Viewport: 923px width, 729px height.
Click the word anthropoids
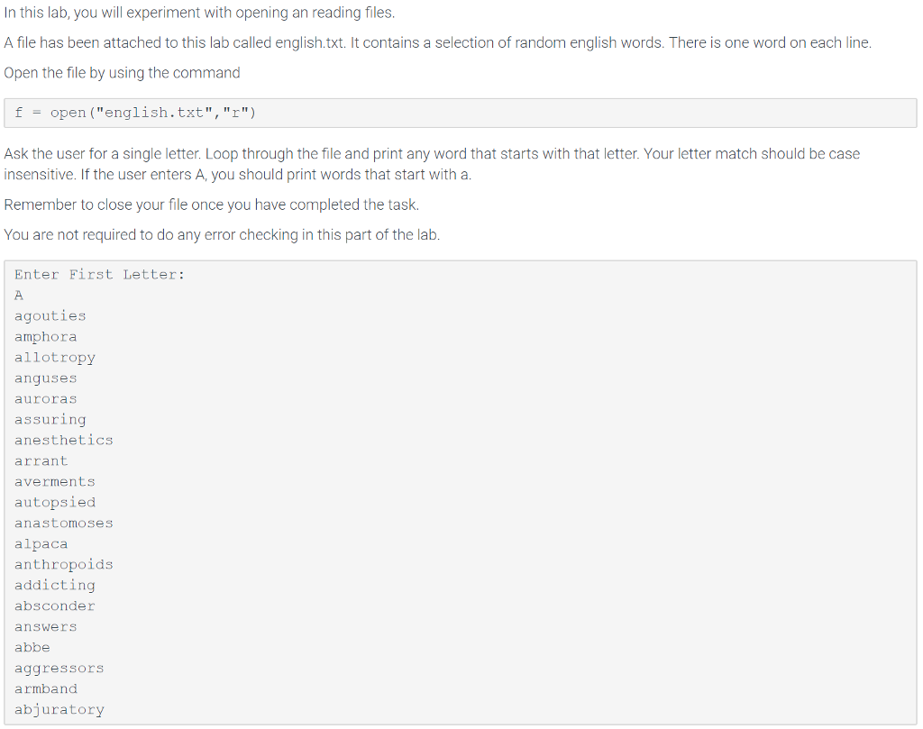[x=64, y=565]
